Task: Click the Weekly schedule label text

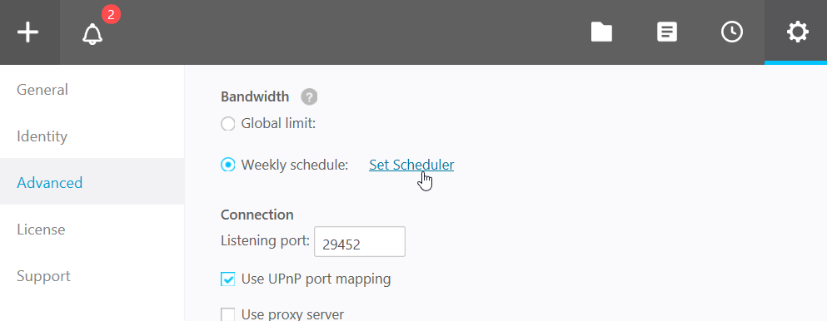Action: click(295, 165)
